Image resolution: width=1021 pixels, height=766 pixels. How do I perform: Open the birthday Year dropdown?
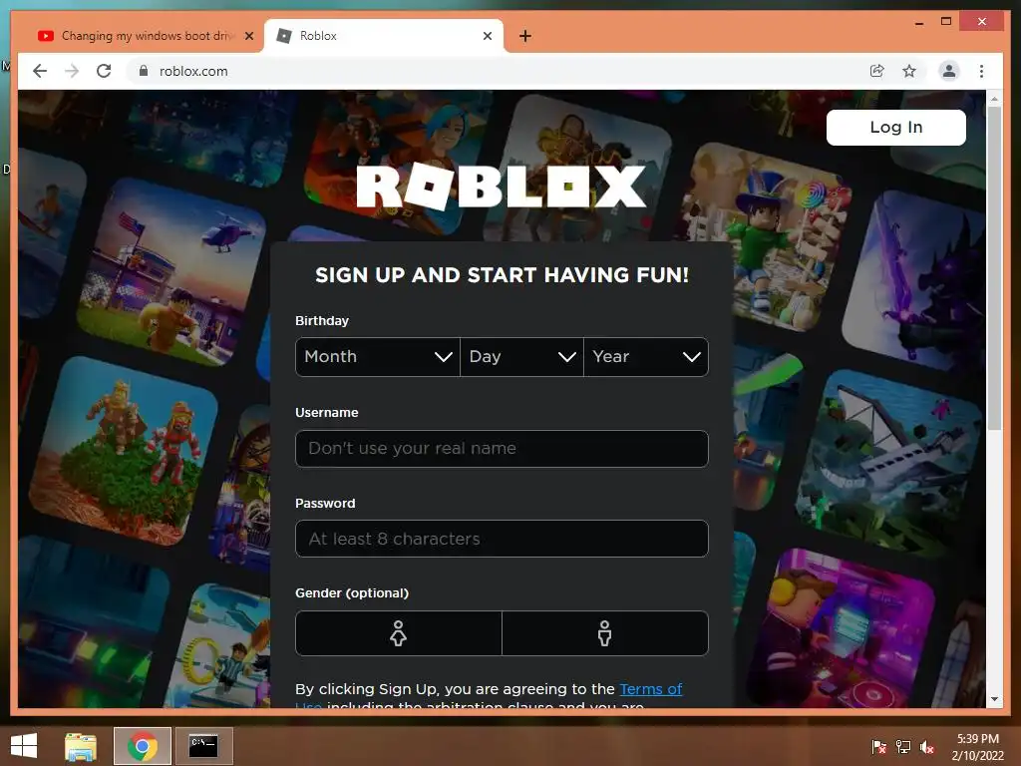point(646,357)
